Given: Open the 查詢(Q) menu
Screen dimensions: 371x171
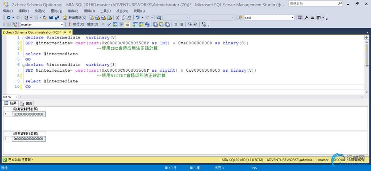Looking at the screenshot, I should pos(56,11).
